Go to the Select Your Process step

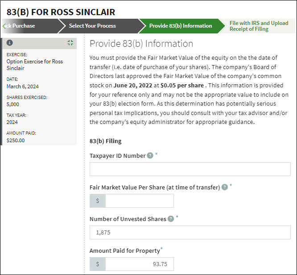tap(92, 26)
